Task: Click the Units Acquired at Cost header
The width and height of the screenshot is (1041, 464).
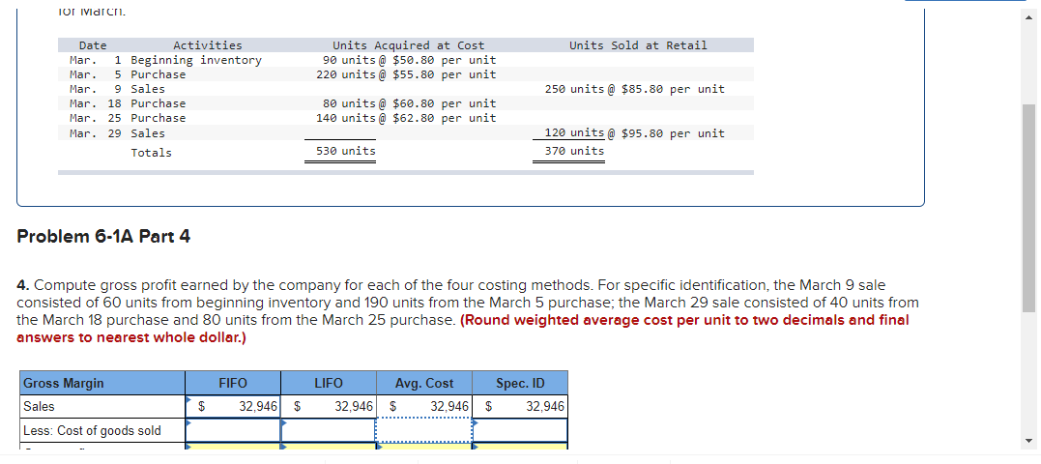Action: 408,45
